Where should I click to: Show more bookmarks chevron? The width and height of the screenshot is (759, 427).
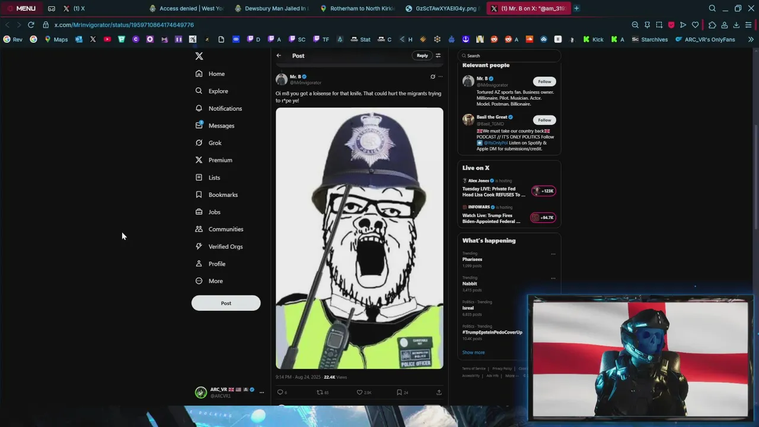tap(751, 39)
